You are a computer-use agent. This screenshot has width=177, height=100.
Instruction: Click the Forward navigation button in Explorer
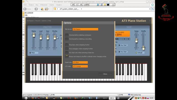tap(36, 9)
